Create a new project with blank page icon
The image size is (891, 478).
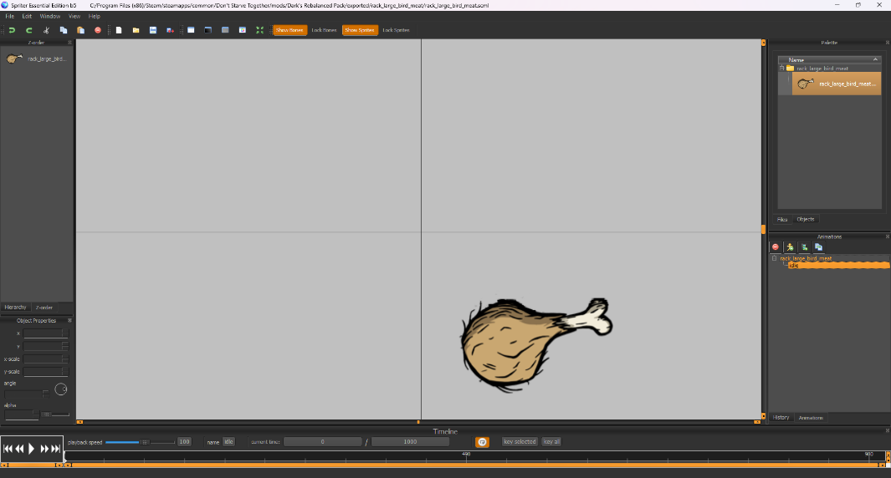tap(119, 30)
